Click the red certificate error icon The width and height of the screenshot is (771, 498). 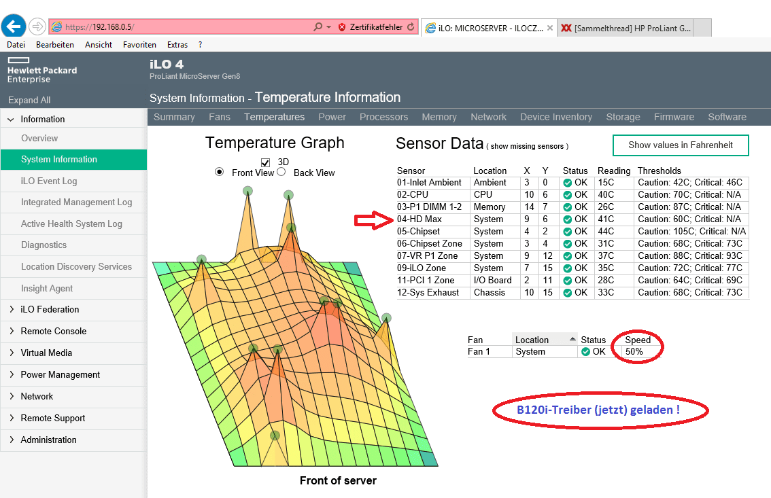[342, 27]
